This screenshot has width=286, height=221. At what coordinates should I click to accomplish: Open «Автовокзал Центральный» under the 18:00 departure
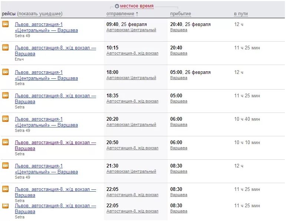[x=131, y=78]
